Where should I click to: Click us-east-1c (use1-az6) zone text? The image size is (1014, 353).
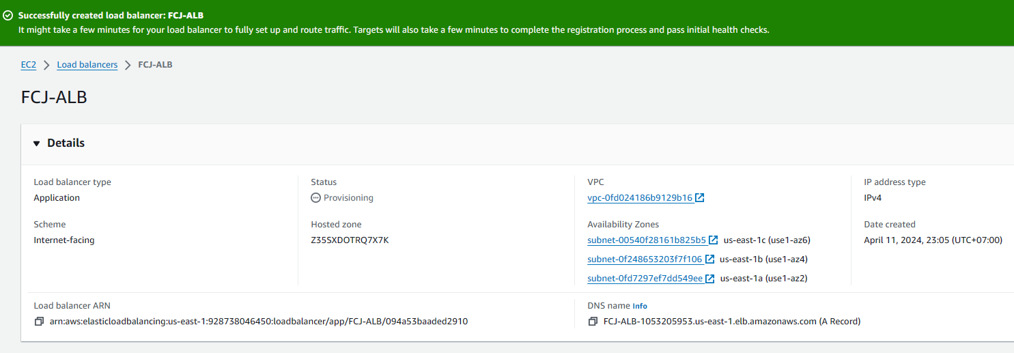(767, 240)
